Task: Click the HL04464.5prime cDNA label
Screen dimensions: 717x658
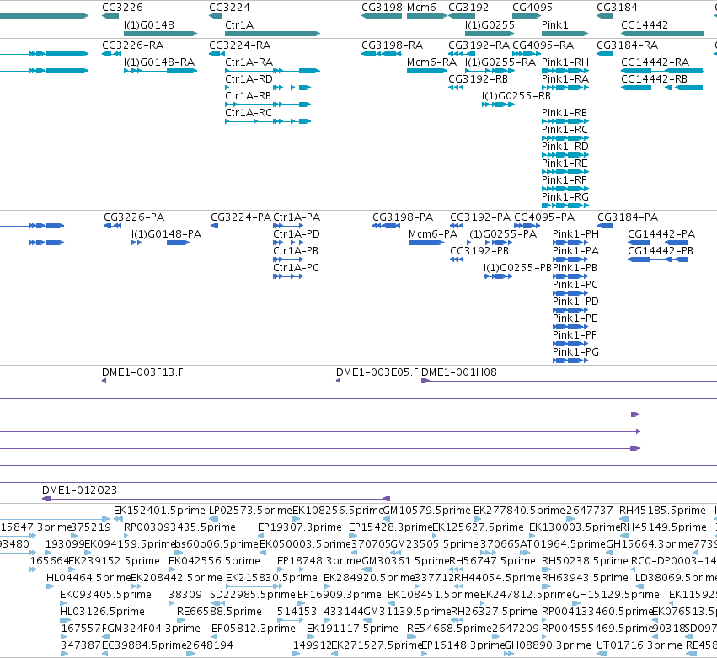Action: tap(88, 578)
